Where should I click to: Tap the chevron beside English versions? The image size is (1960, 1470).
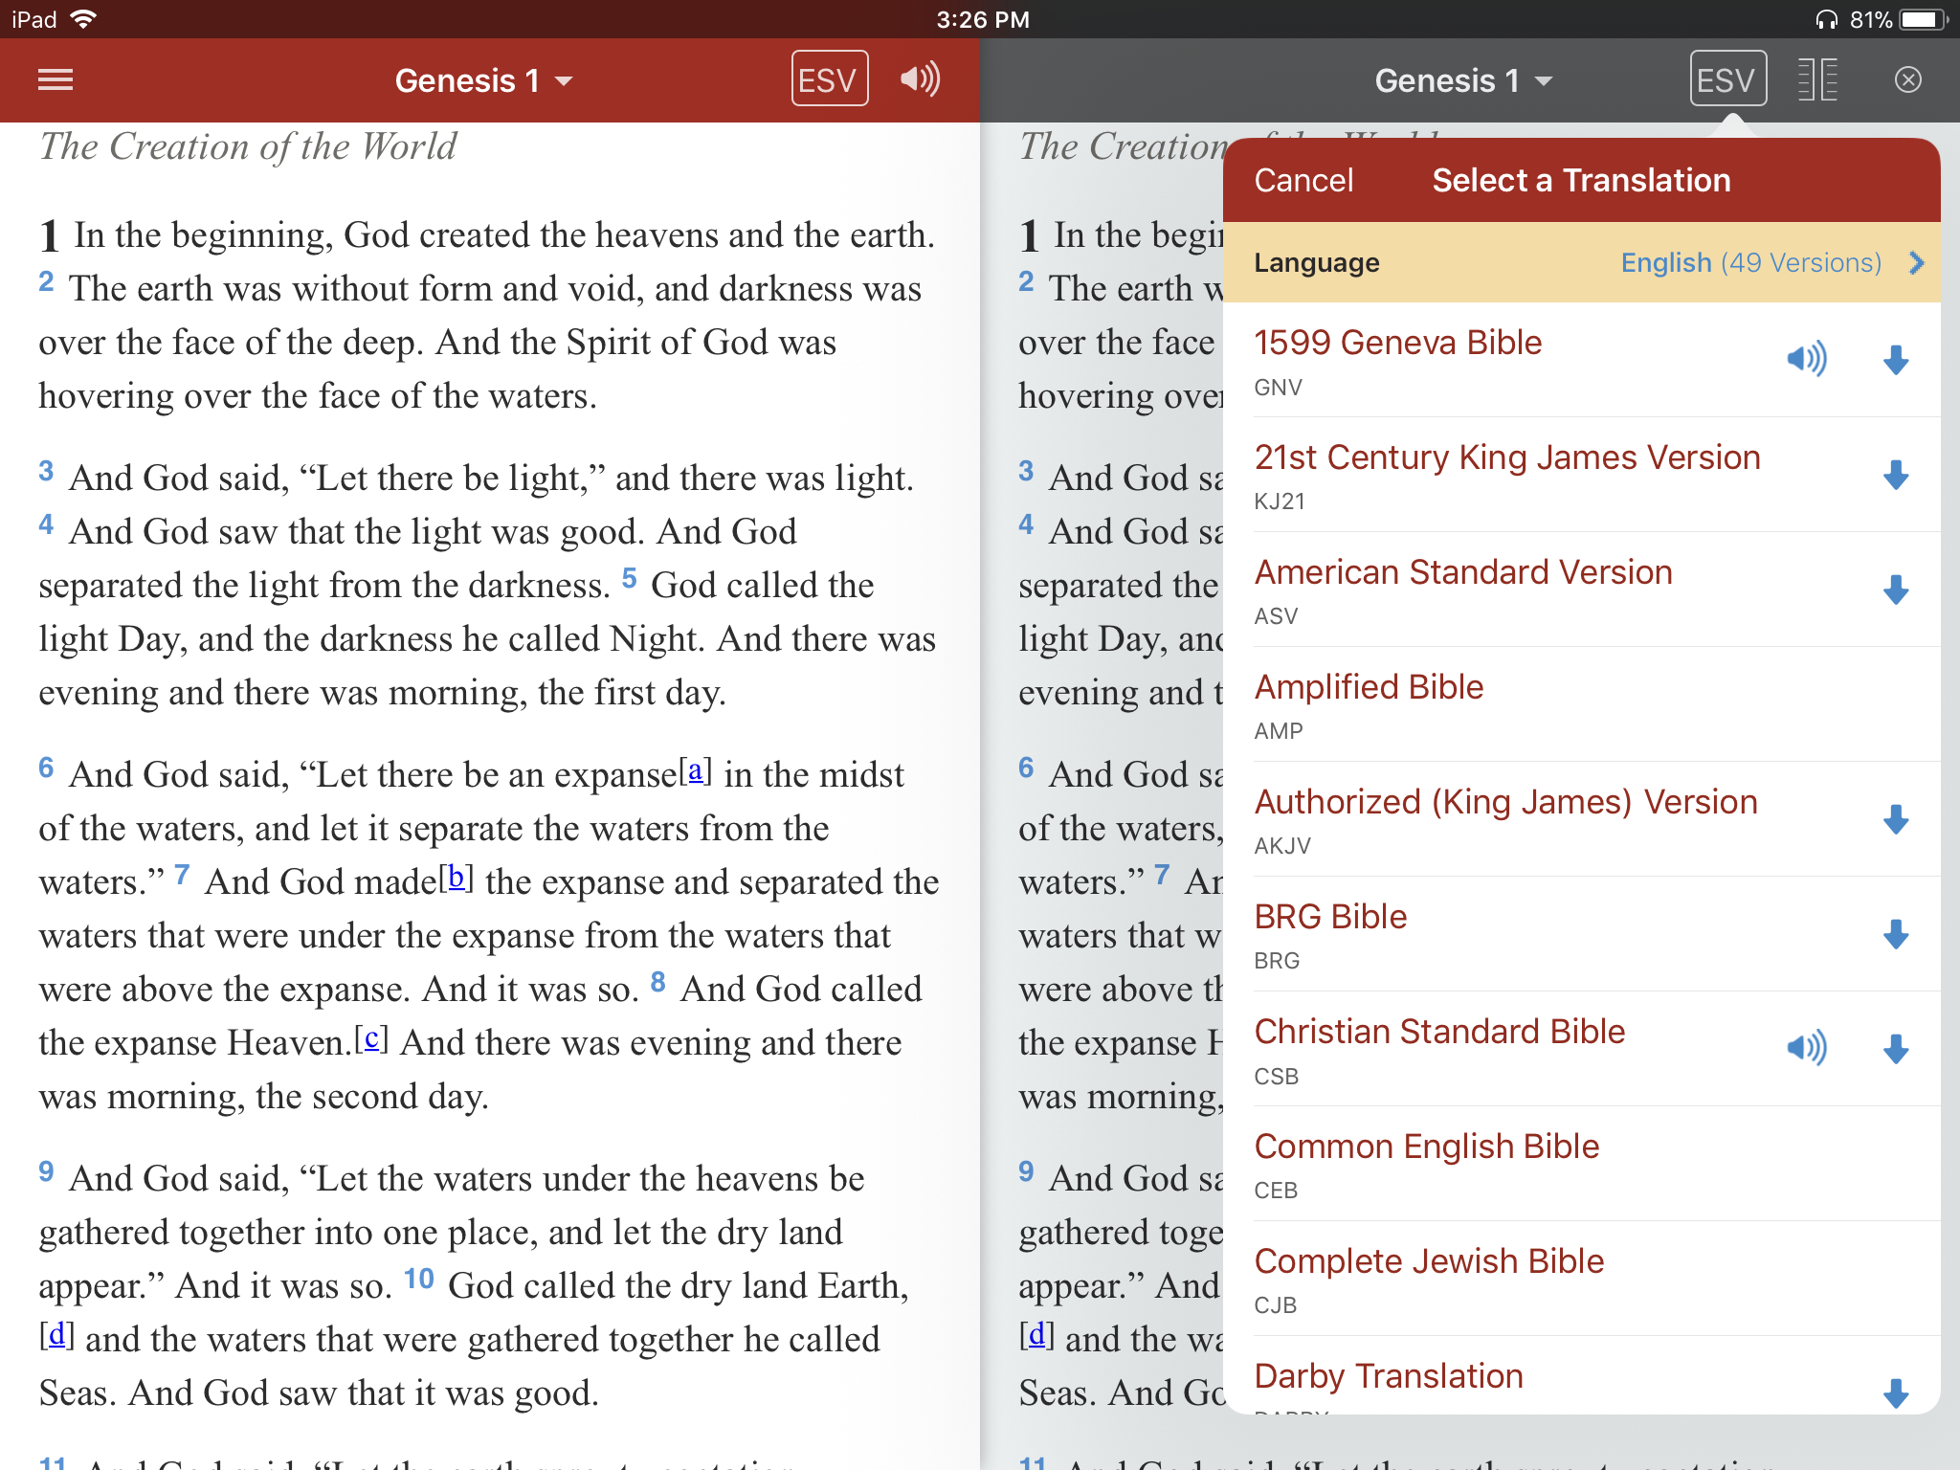pos(1916,263)
